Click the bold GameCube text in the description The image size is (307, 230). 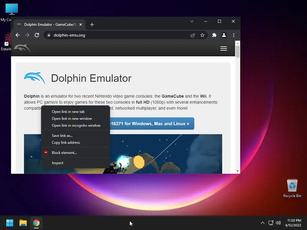click(172, 96)
